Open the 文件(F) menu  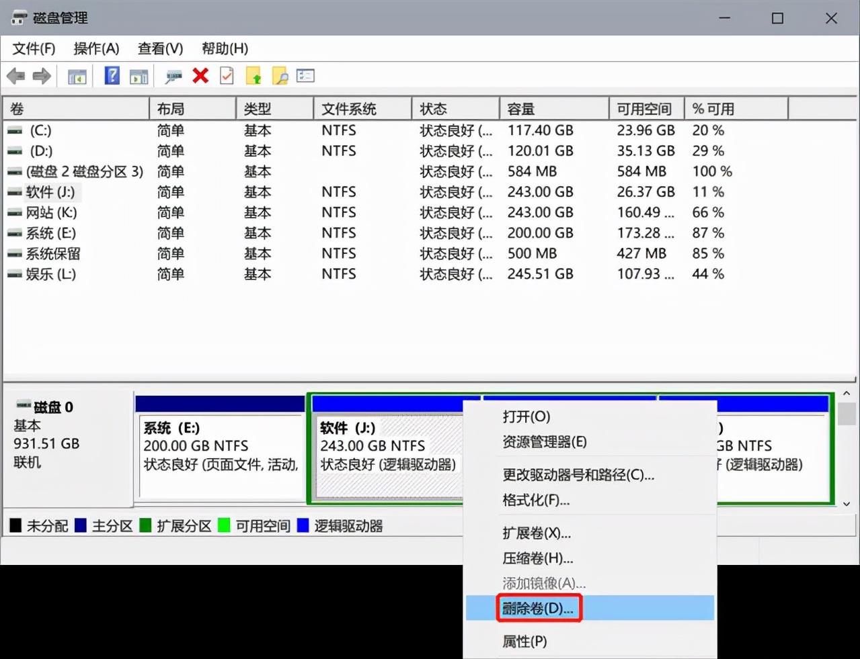[32, 48]
